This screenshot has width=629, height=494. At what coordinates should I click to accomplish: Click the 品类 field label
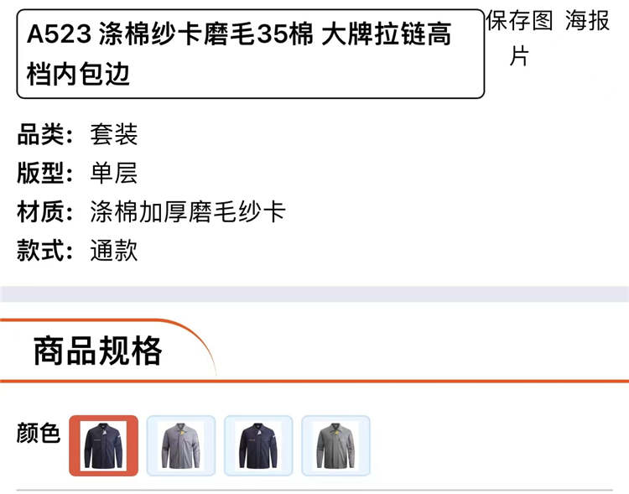(x=45, y=134)
